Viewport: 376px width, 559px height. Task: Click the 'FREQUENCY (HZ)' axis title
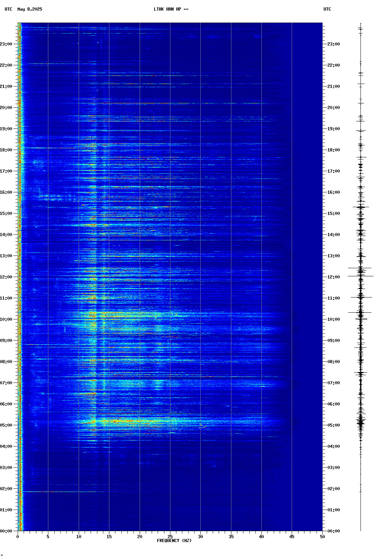pyautogui.click(x=174, y=541)
